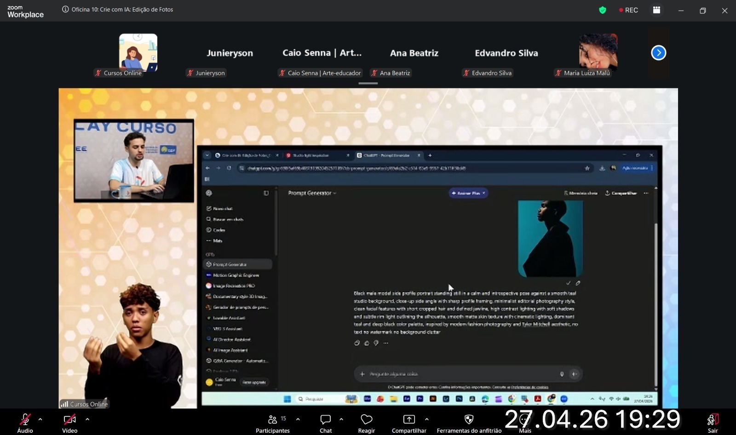Screen dimensions: 736x435
Task: Copy the response with the copy icon
Action: click(357, 343)
